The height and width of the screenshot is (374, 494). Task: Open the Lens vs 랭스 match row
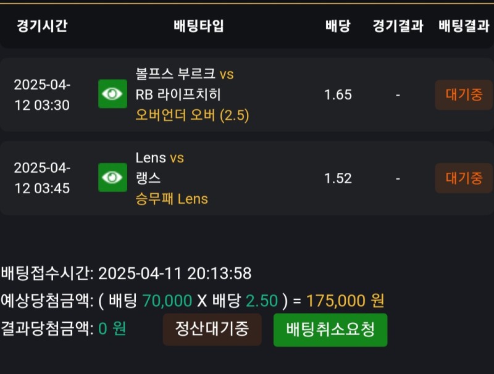[160, 167]
